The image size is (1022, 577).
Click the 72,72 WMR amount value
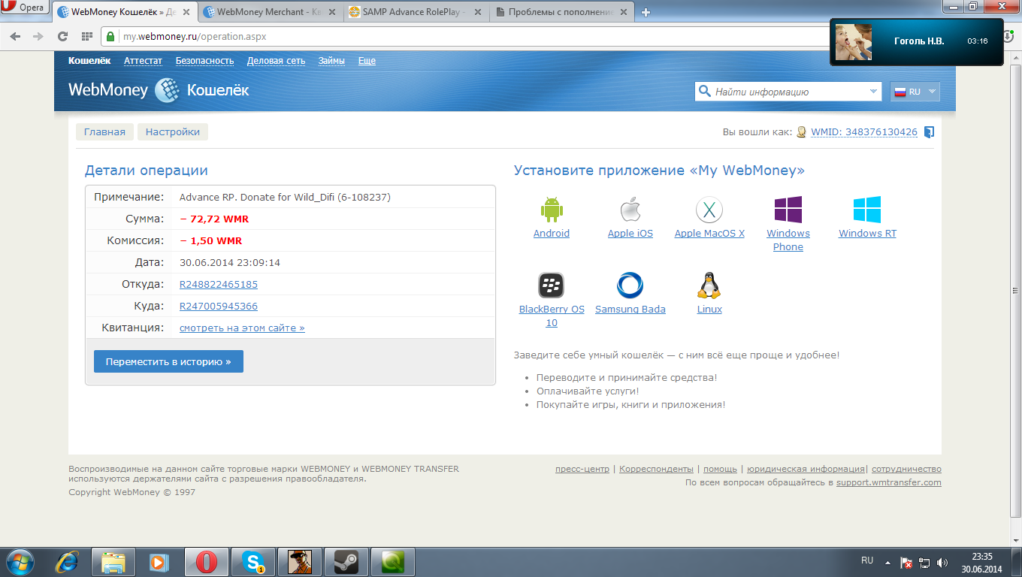[x=214, y=219]
